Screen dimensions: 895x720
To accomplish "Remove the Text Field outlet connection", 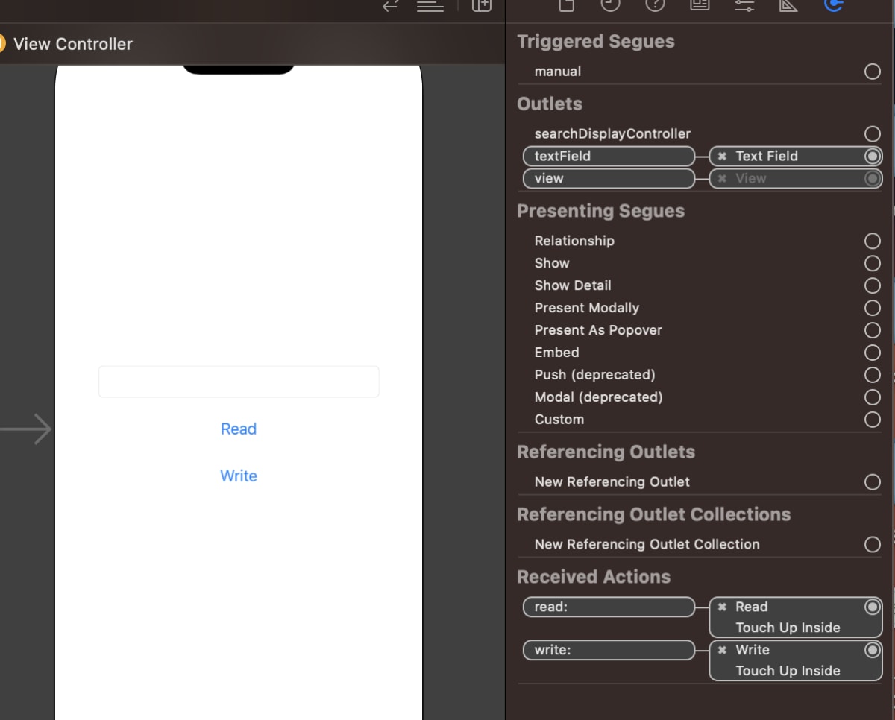I will click(722, 157).
